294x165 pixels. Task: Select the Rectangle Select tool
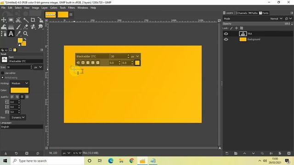coord(11,20)
